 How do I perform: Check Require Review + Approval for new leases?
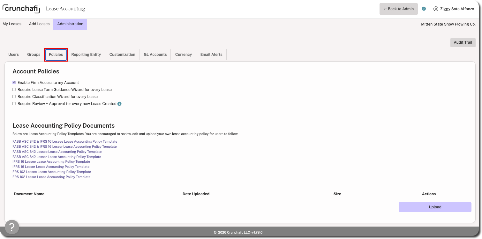[14, 104]
